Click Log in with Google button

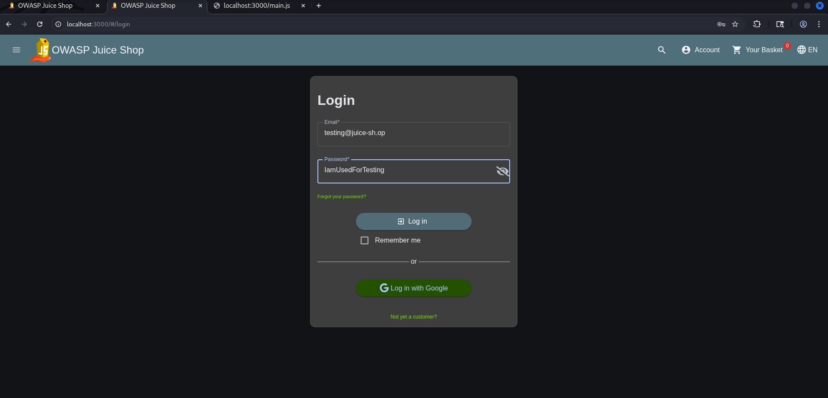(414, 288)
